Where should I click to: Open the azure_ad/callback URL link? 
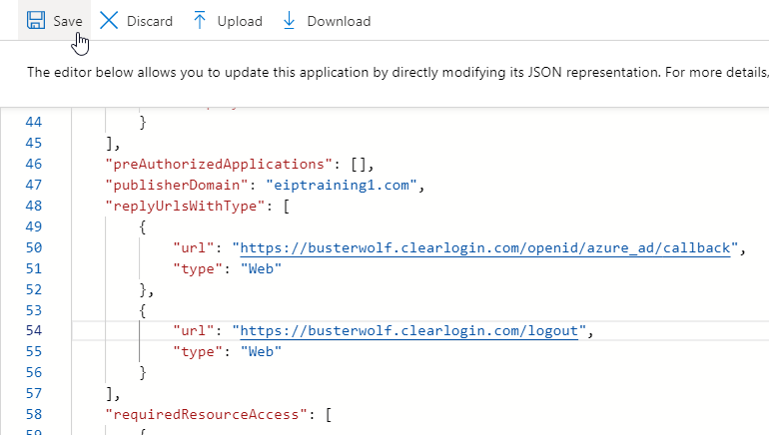(x=488, y=246)
